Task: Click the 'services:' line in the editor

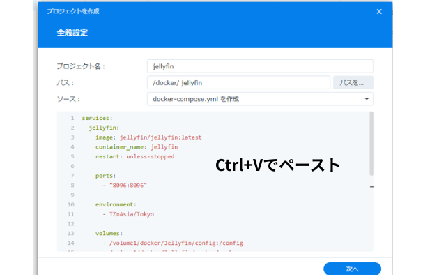Action: click(x=97, y=118)
